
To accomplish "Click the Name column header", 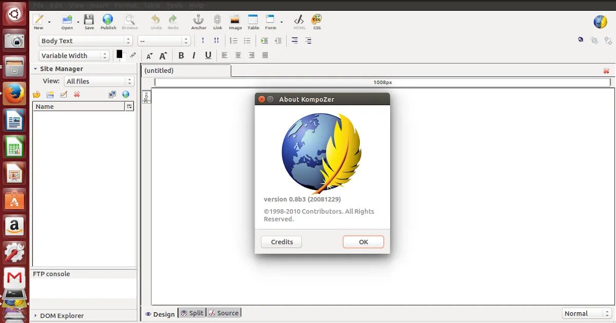I will pyautogui.click(x=79, y=106).
